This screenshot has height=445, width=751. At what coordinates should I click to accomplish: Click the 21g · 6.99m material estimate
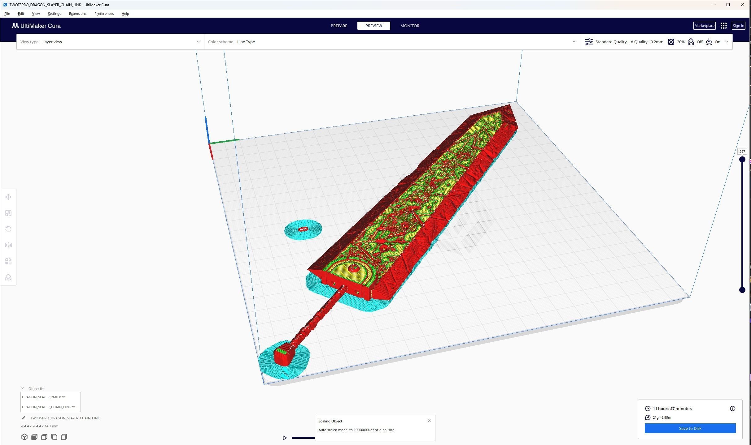(662, 417)
